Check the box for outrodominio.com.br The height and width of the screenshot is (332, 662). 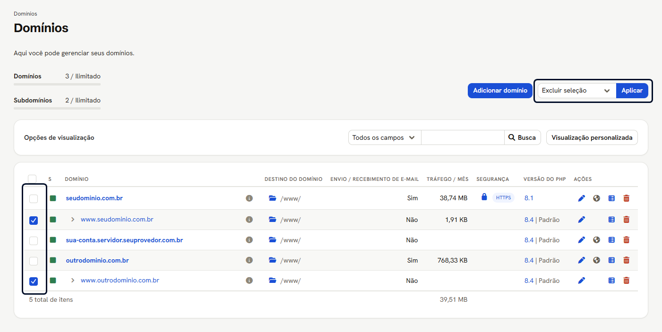(34, 261)
